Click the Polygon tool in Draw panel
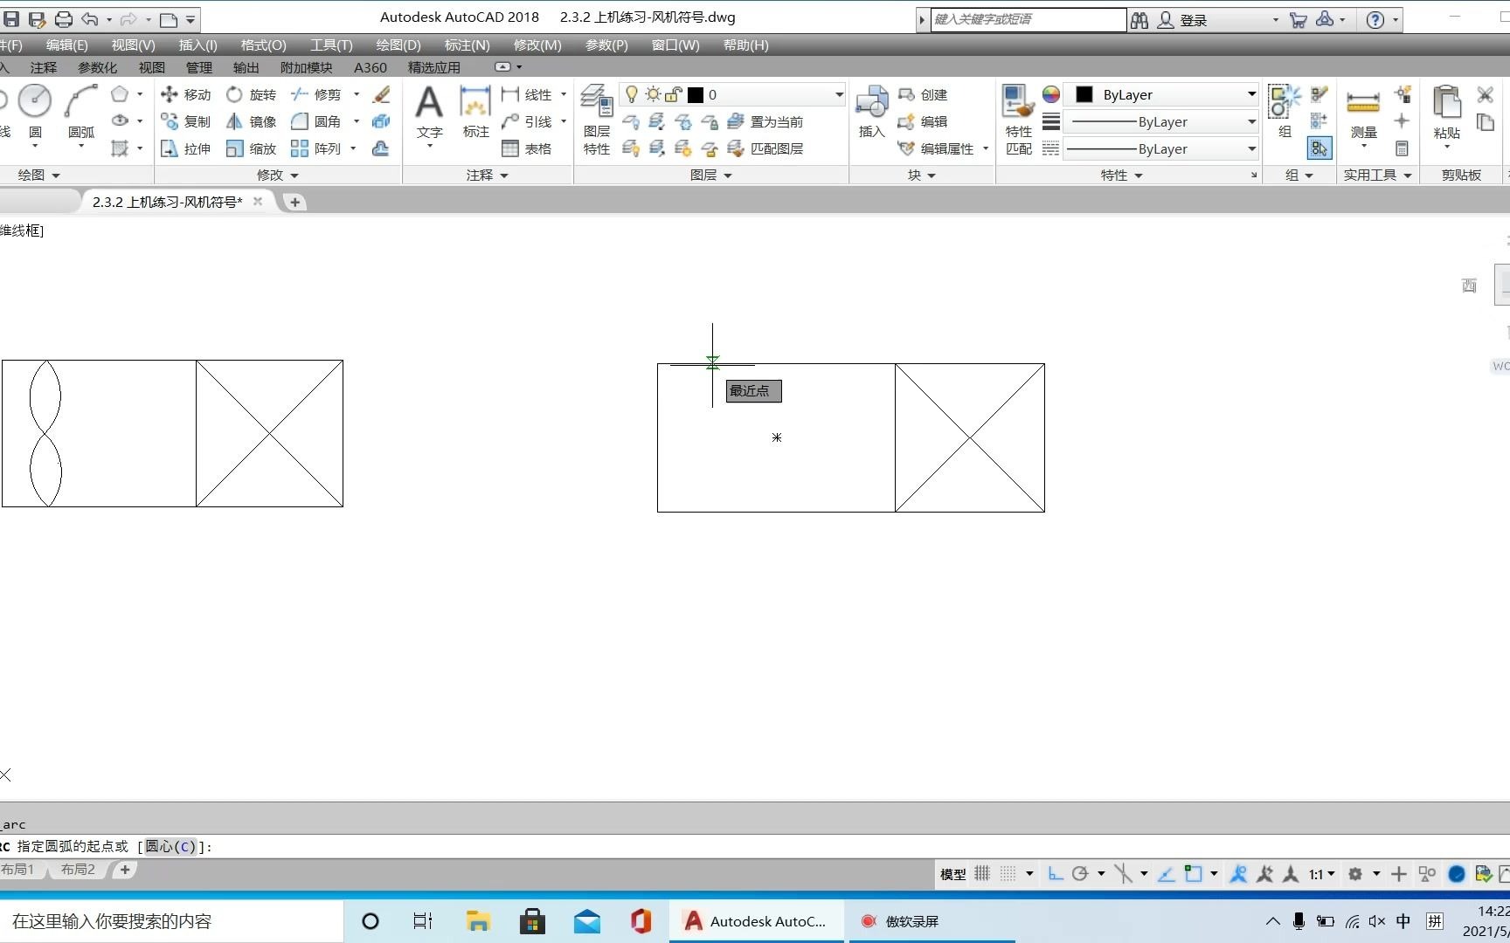This screenshot has height=943, width=1510. tap(120, 94)
